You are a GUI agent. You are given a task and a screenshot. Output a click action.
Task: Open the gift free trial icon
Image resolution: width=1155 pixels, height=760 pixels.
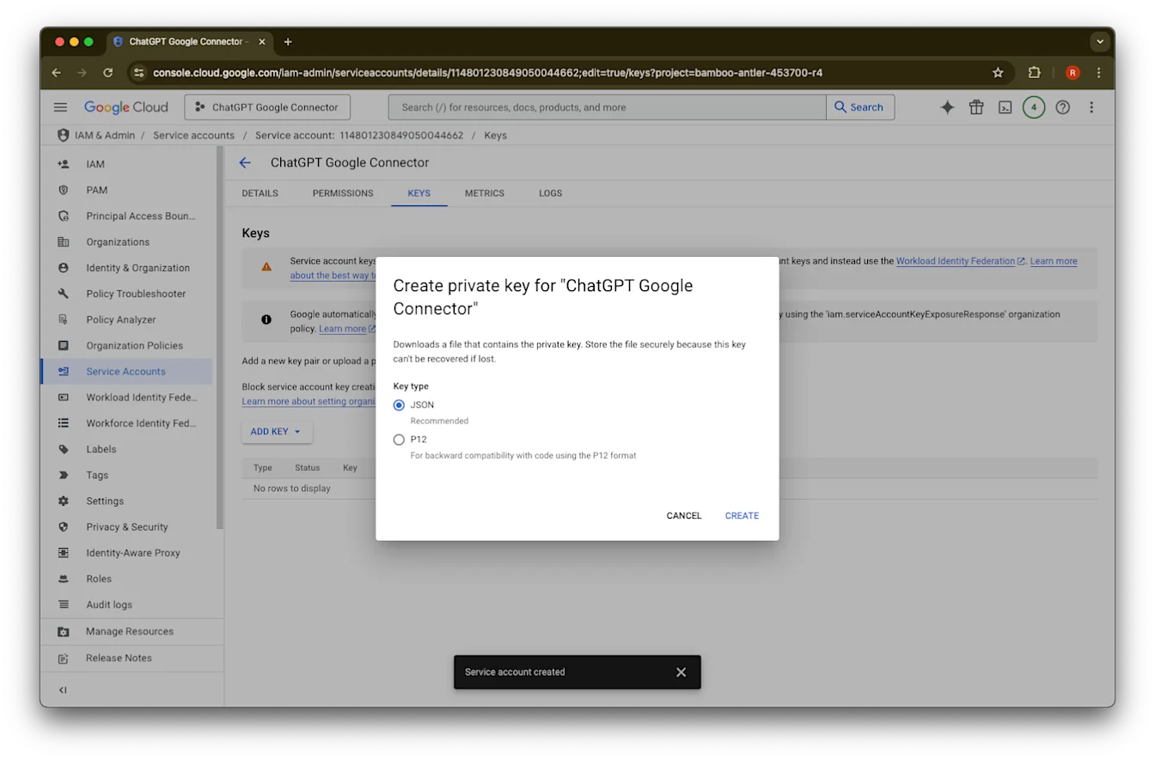(x=976, y=107)
